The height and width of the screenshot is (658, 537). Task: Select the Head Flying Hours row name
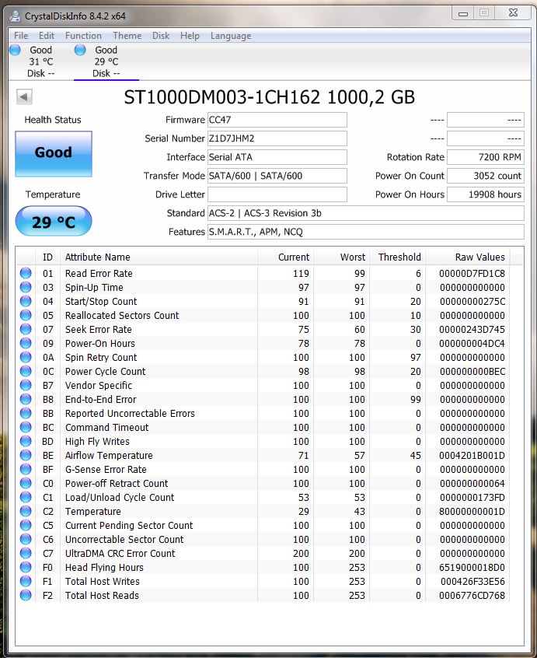click(x=104, y=567)
